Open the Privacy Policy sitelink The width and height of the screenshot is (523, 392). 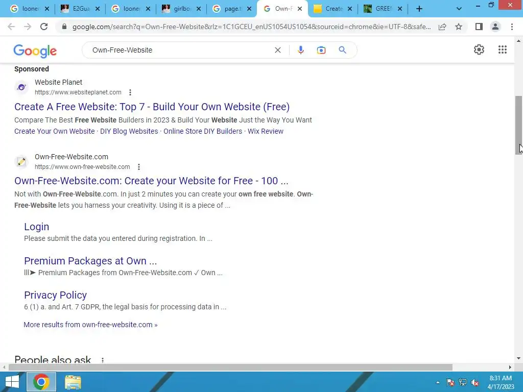pyautogui.click(x=55, y=295)
